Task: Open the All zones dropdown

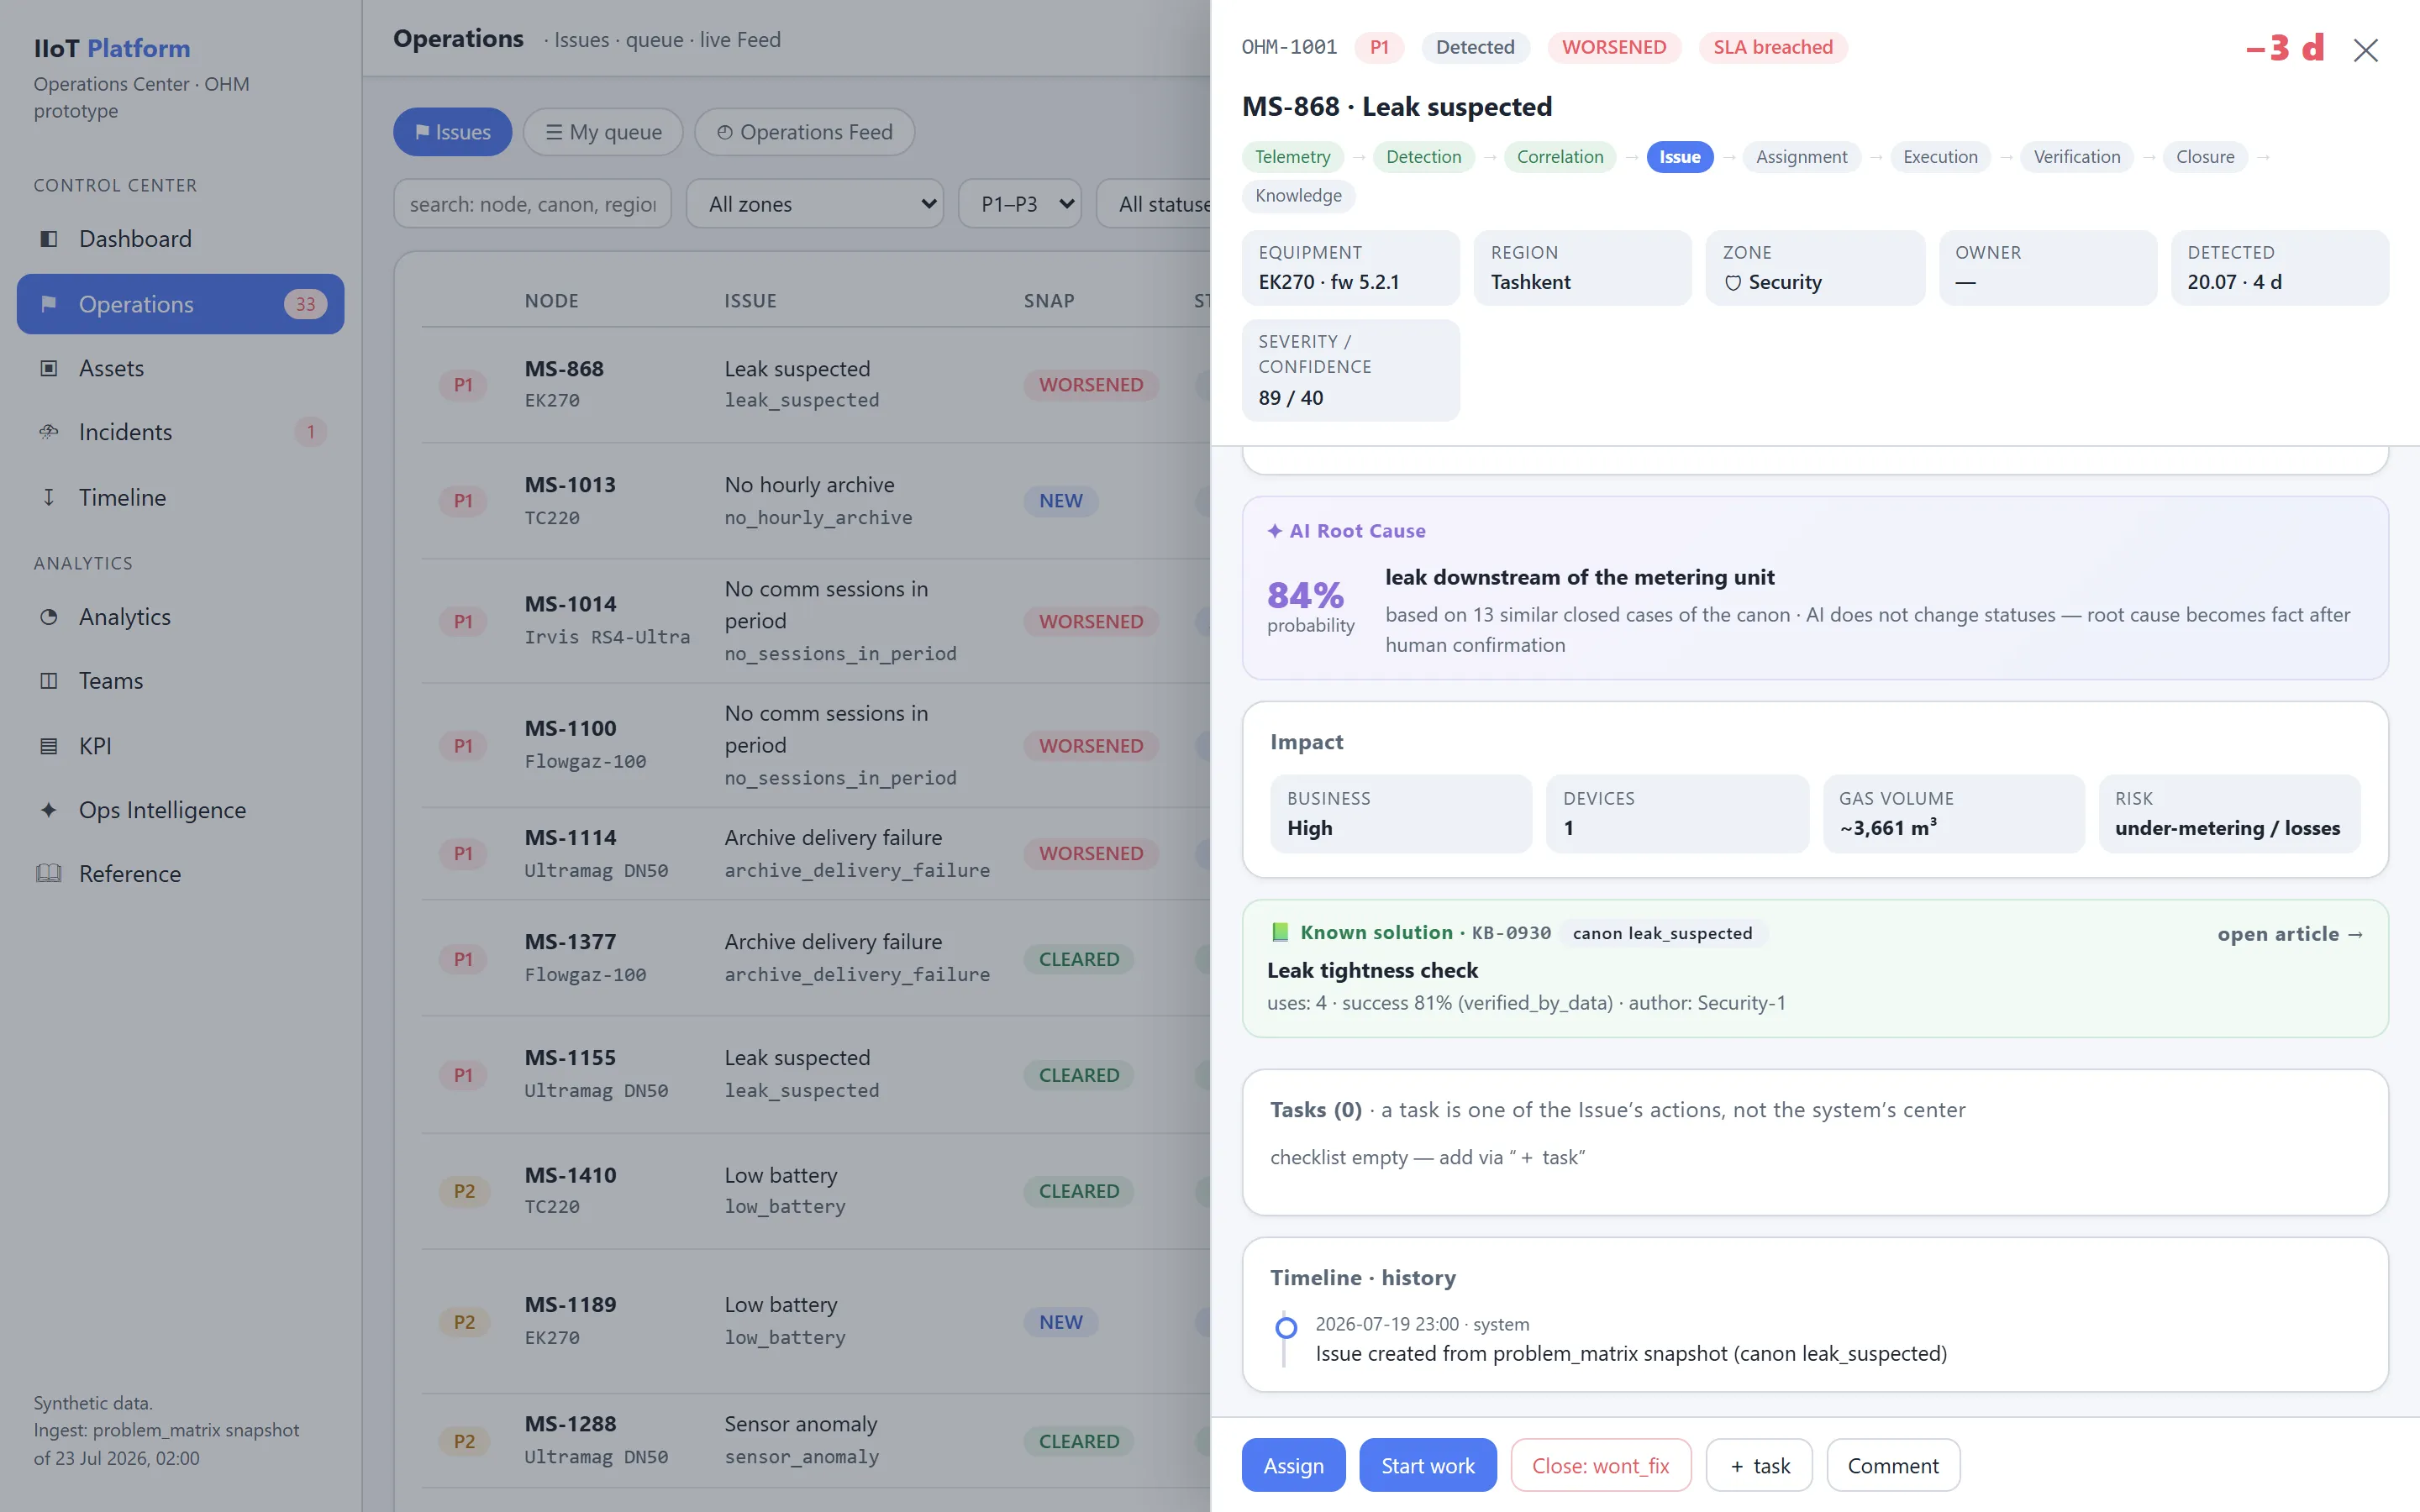Action: 815,204
